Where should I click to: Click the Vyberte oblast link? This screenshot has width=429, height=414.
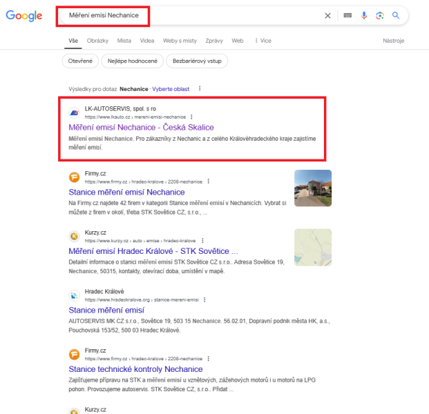171,89
